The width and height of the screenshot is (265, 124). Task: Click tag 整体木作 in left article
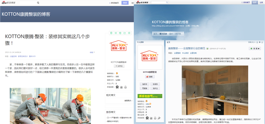(32, 57)
